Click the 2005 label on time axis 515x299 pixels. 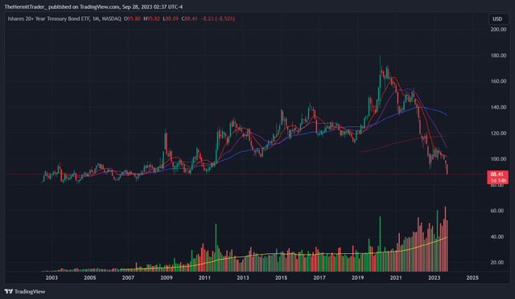90,278
